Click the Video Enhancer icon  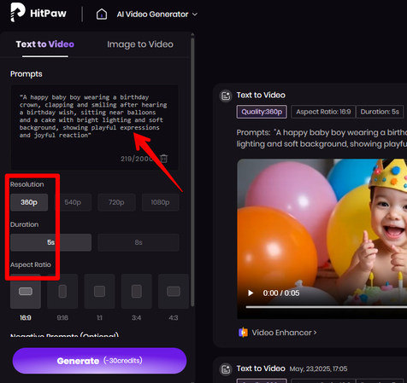(x=243, y=333)
